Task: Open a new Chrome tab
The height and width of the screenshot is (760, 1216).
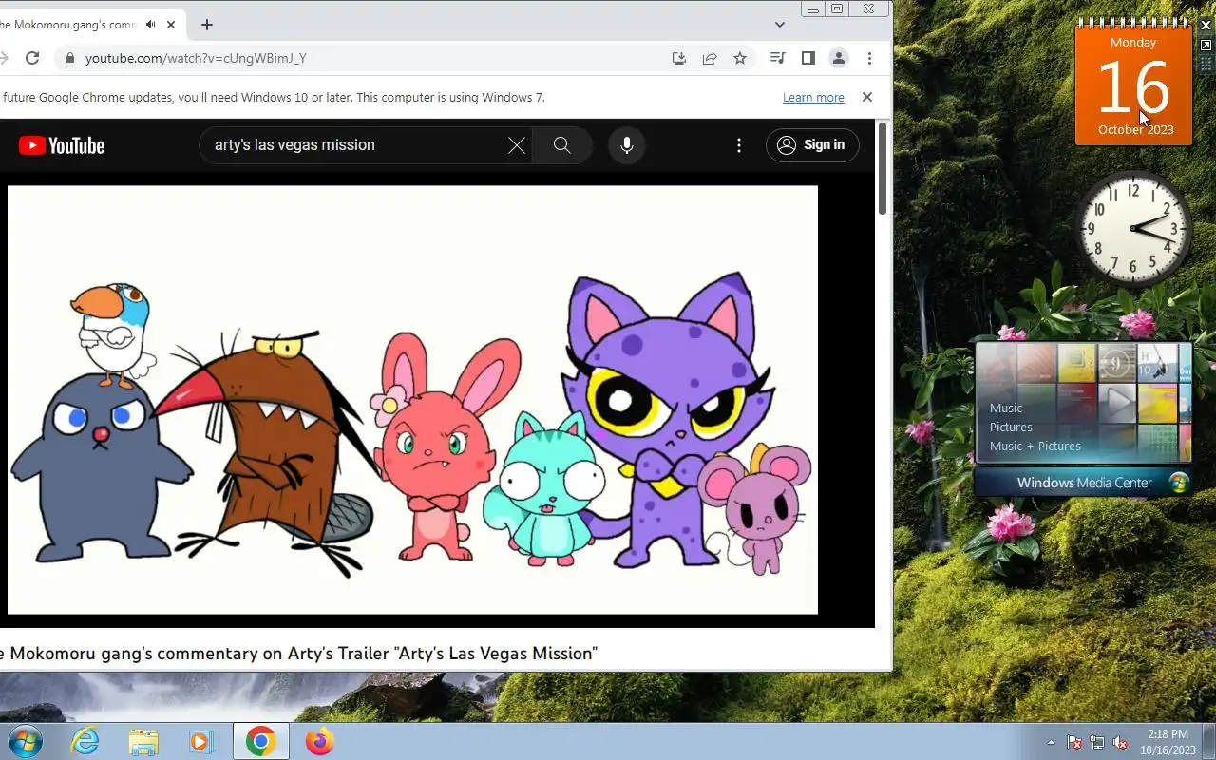Action: 207,25
